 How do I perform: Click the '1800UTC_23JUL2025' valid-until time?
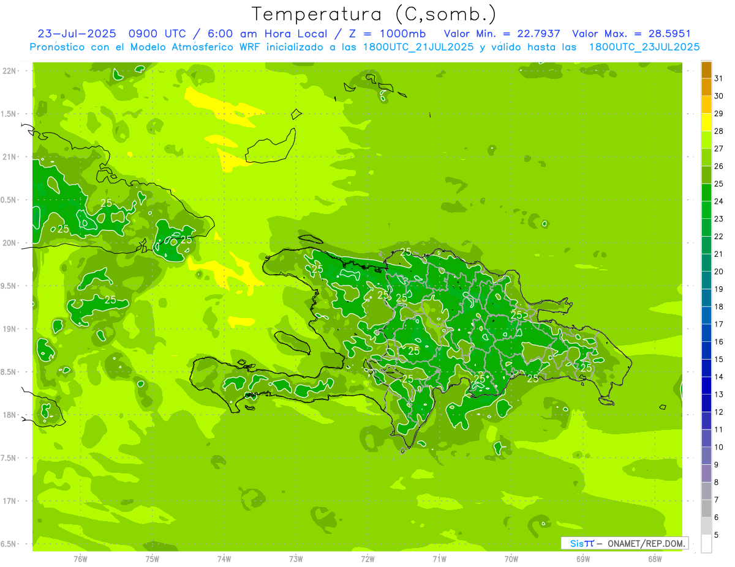coord(644,47)
